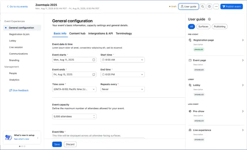Expand the Pre-show guide chevron
This screenshot has width=247, height=150.
243,111
